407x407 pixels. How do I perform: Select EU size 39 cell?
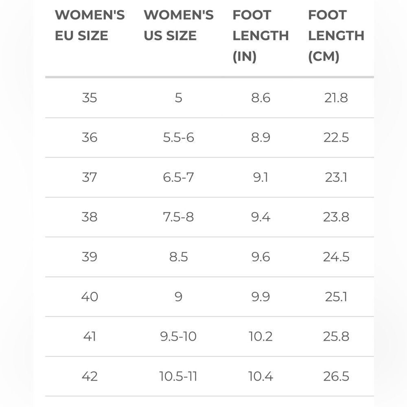tap(90, 257)
